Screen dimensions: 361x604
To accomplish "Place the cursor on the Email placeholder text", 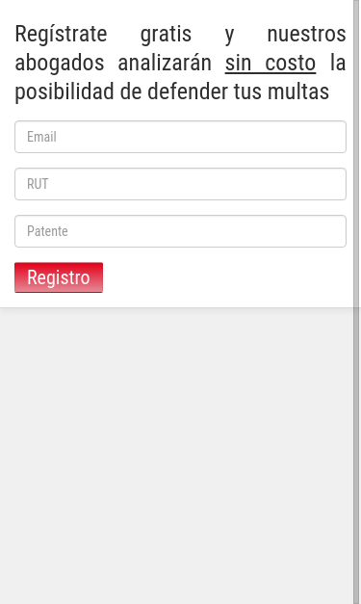I will [x=41, y=137].
